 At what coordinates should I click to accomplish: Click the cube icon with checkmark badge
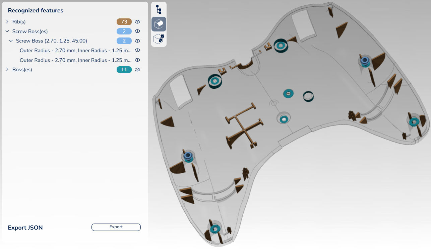click(159, 39)
